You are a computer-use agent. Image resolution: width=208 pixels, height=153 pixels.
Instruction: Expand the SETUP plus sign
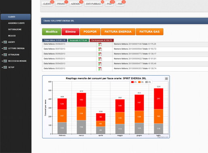coord(2,67)
